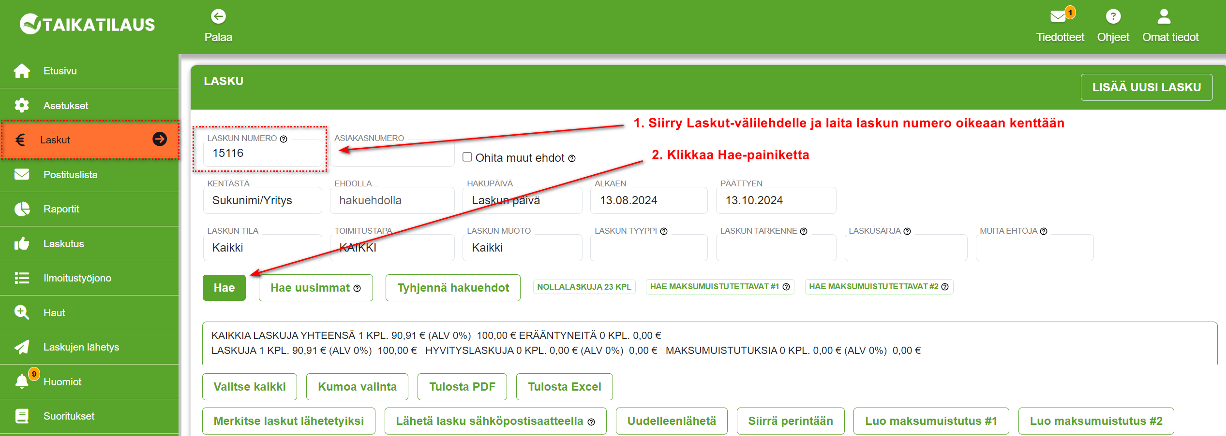Open the Hakupäivä dropdown showing Laskun päivä

(523, 200)
